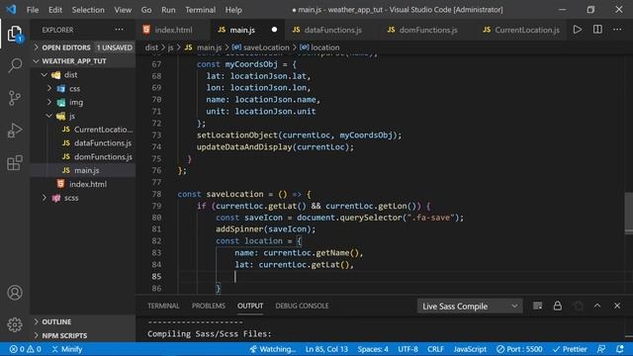Expand the OUTLINE section
This screenshot has height=356, width=633.
point(83,321)
